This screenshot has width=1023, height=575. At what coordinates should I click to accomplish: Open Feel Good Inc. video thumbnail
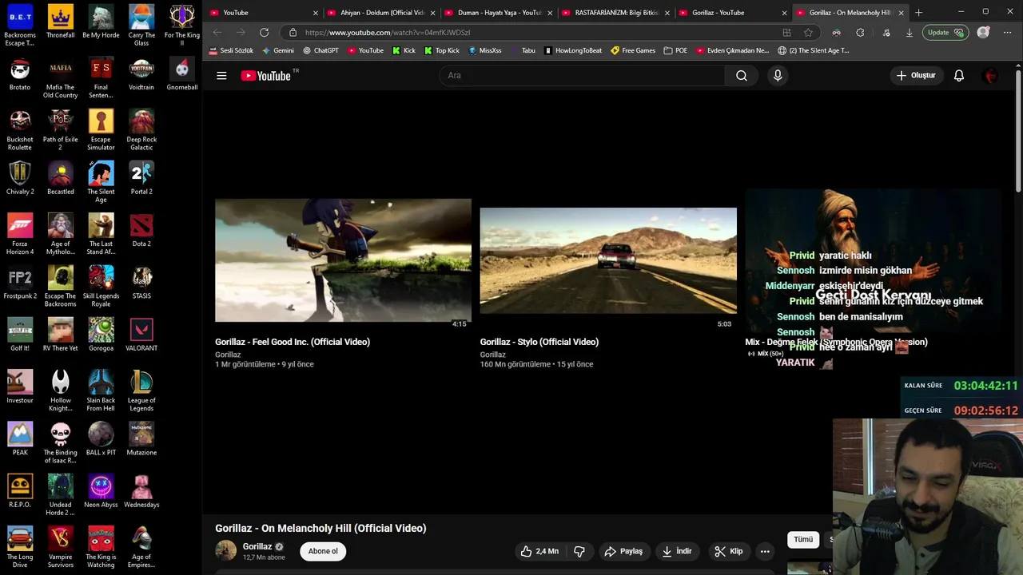click(343, 260)
